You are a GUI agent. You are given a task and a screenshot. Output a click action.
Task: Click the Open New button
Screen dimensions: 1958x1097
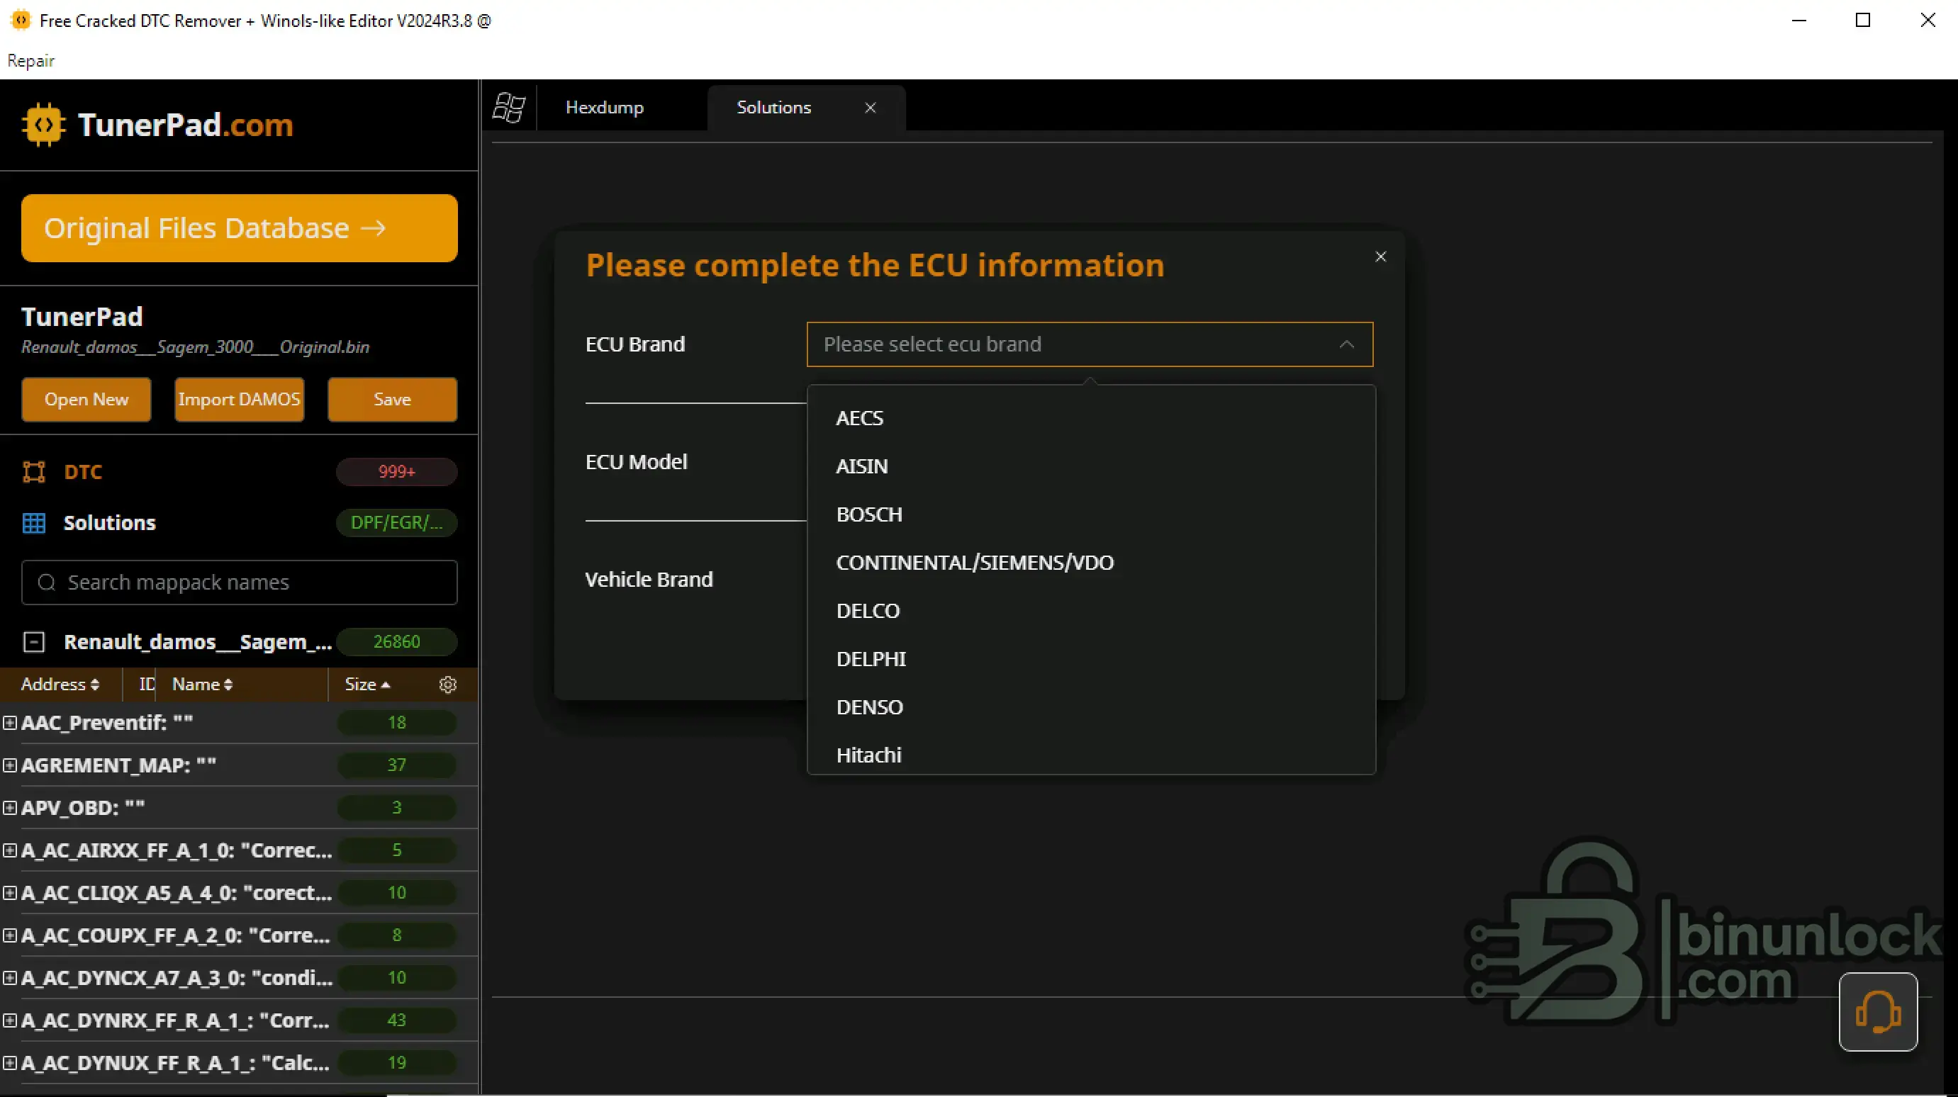(86, 399)
